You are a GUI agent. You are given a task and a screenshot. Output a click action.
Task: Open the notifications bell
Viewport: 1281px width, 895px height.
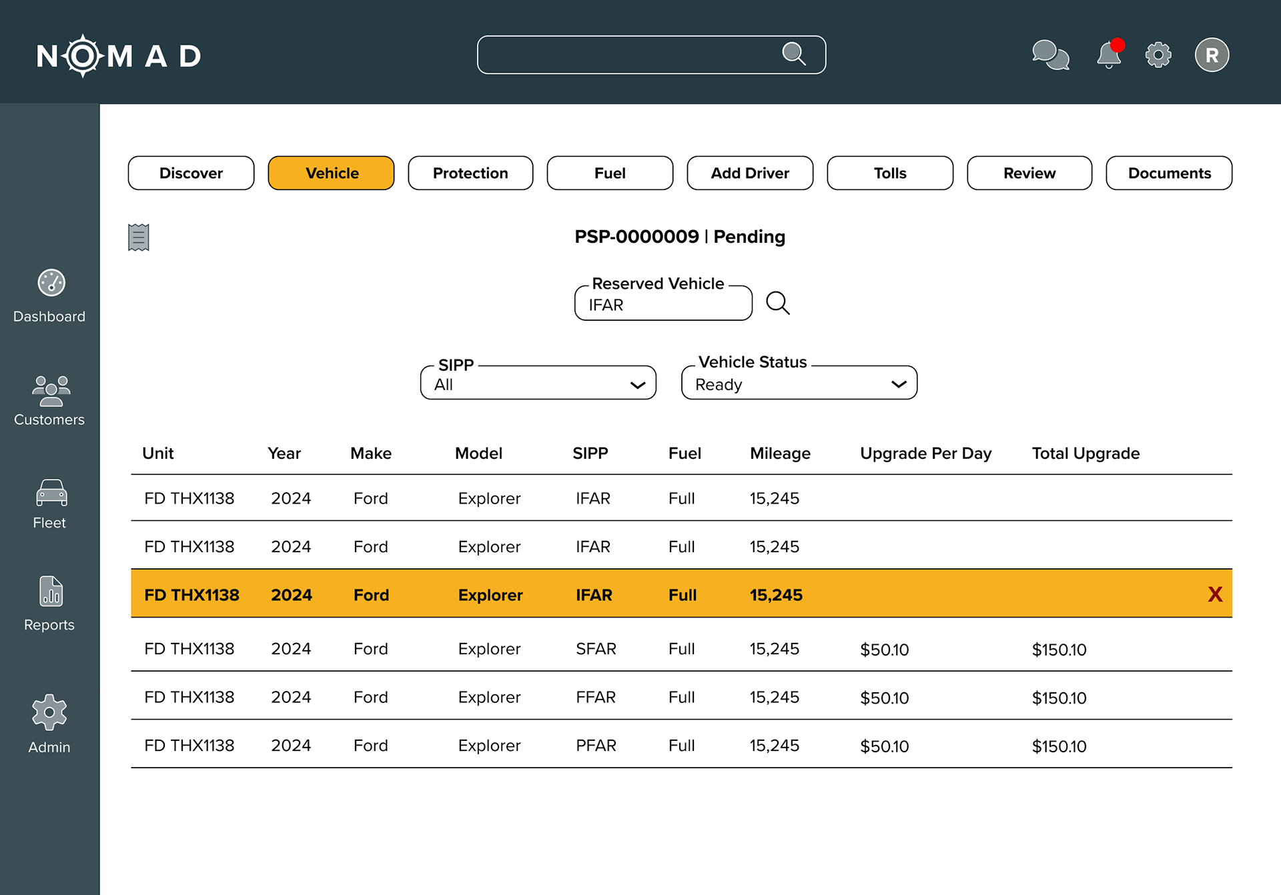coord(1109,55)
